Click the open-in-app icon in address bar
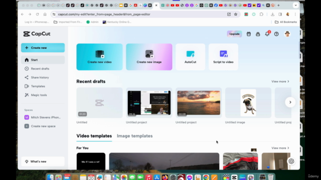 [x=229, y=14]
